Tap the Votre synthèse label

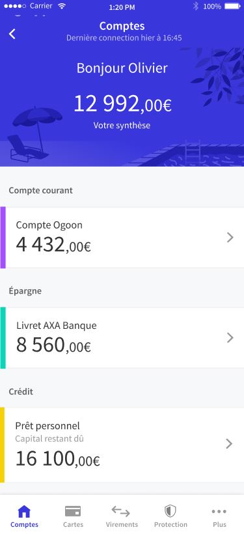(x=122, y=125)
